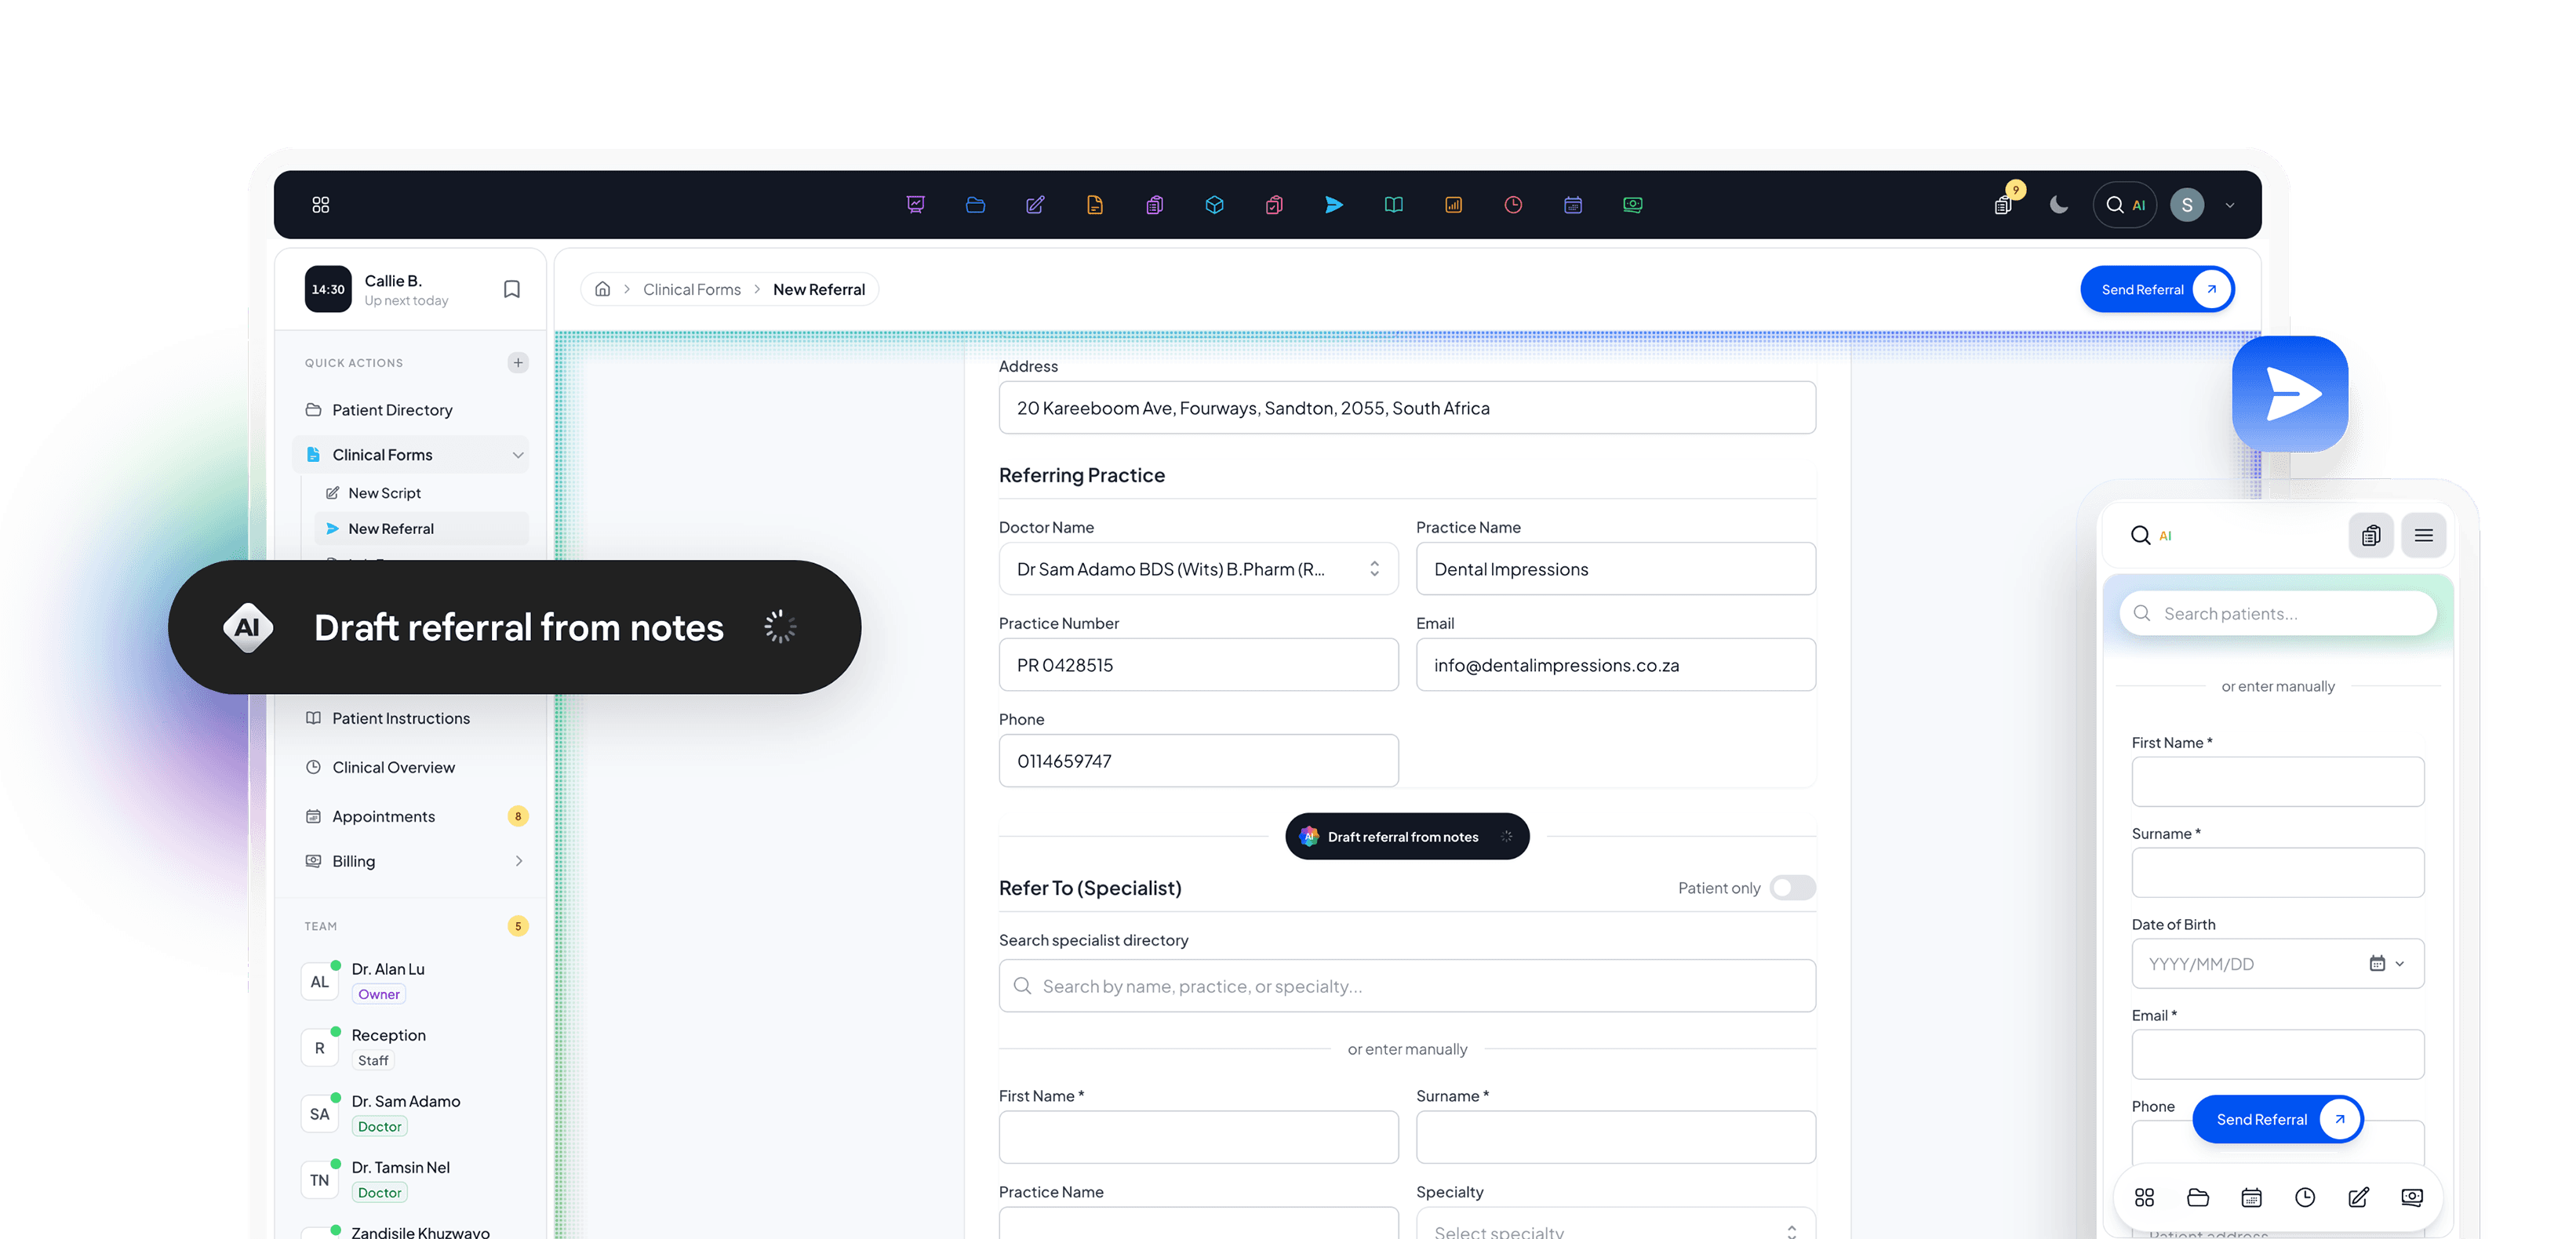This screenshot has width=2576, height=1239.
Task: Open the apps grid icon in top bar
Action: (320, 205)
